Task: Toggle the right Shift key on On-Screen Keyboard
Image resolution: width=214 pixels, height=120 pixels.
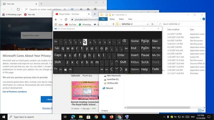Action: click(x=123, y=62)
